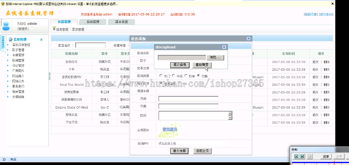Open 联系我们 in the sidebar
This screenshot has width=349, height=165.
(x=18, y=87)
